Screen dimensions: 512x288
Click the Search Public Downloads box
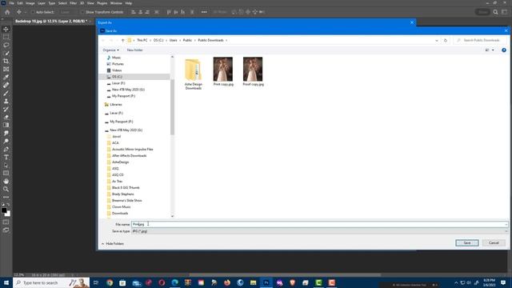480,40
